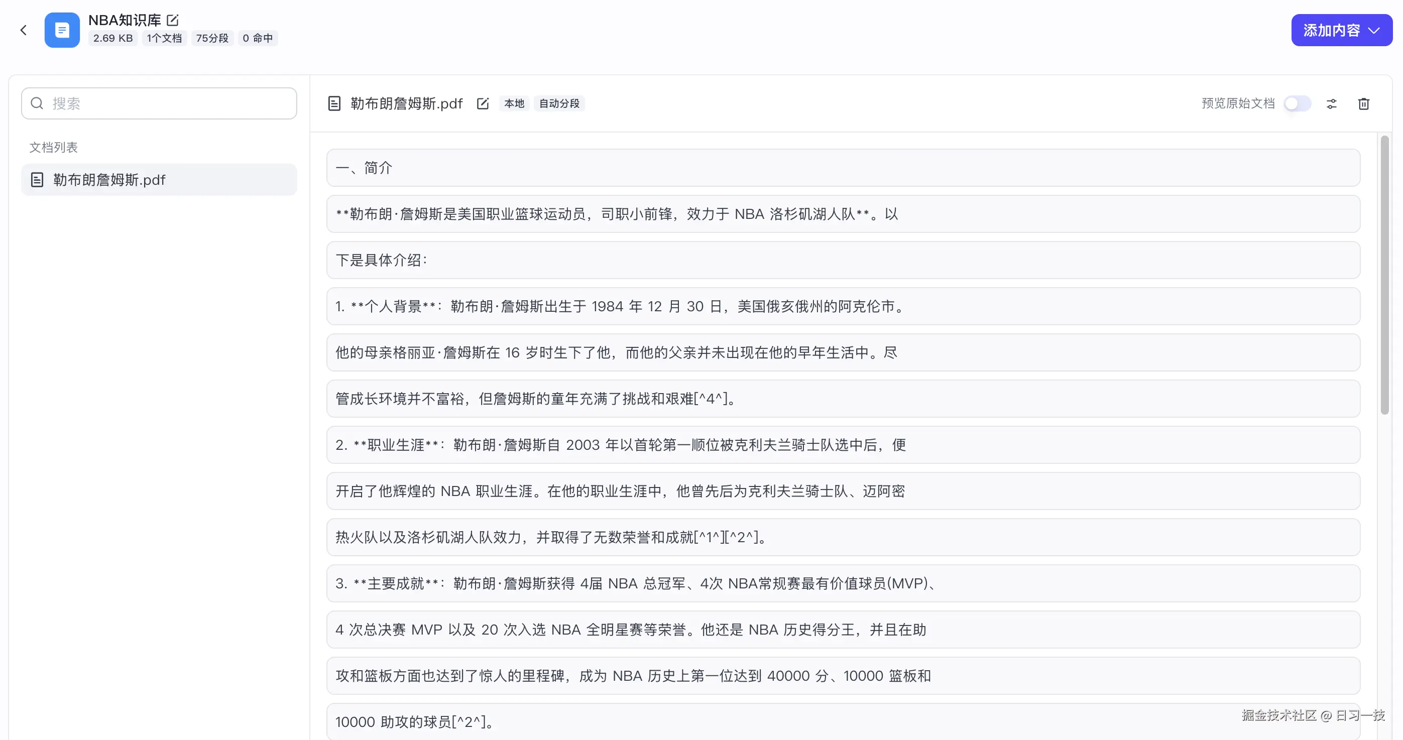1403x740 pixels.
Task: Click the 搜索 search input field
Action: (159, 103)
